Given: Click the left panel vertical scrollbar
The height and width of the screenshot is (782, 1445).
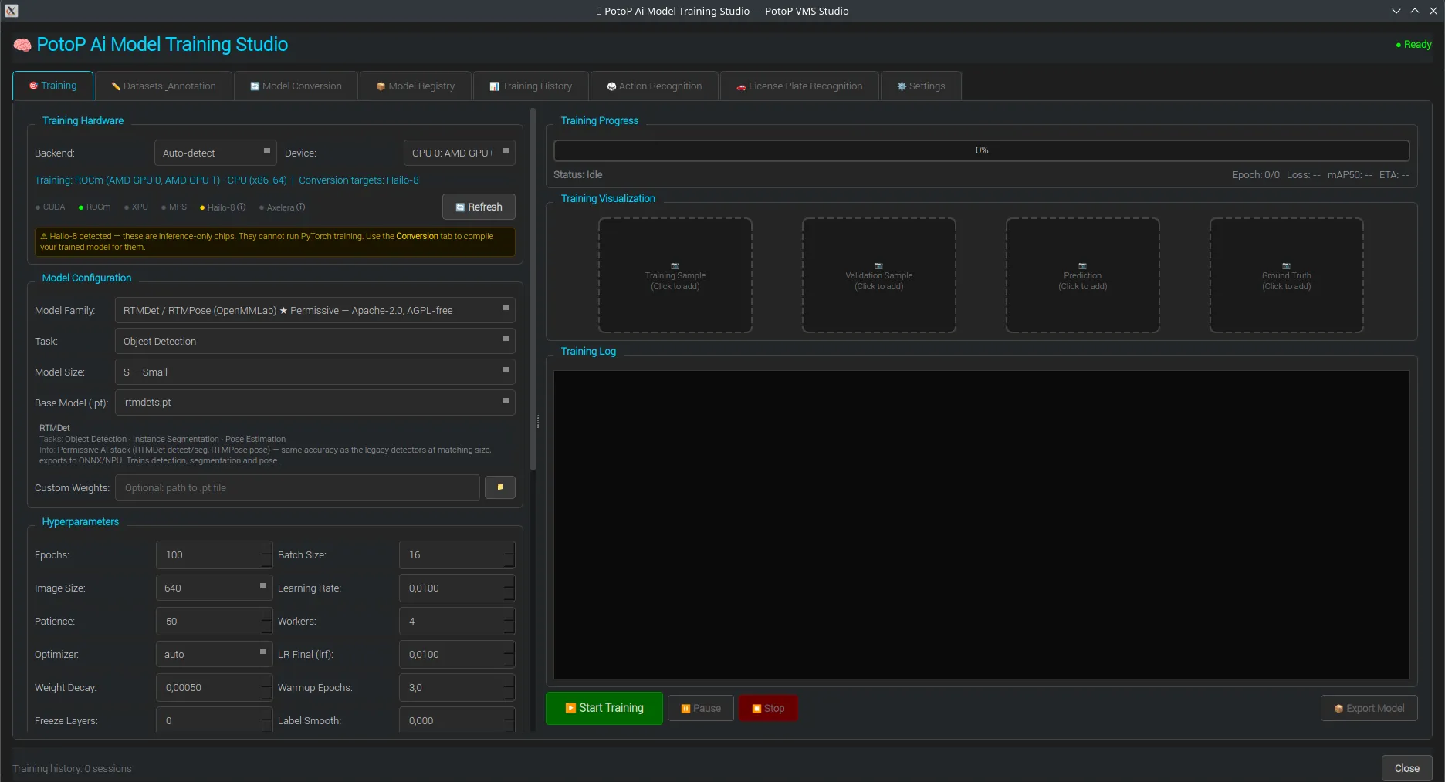Looking at the screenshot, I should coord(533,289).
